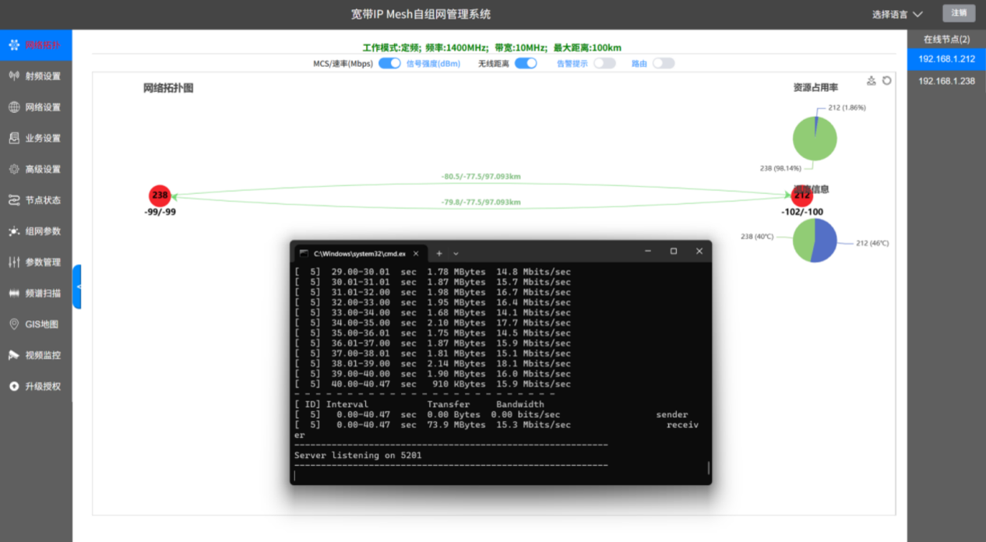Viewport: 986px width, 542px height.
Task: Select online node 192.168.1.212
Action: 946,59
